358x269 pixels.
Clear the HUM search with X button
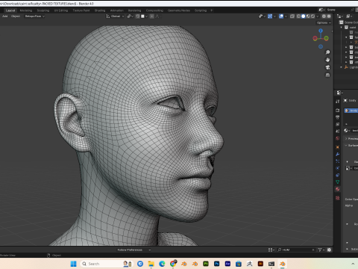[x=313, y=250]
